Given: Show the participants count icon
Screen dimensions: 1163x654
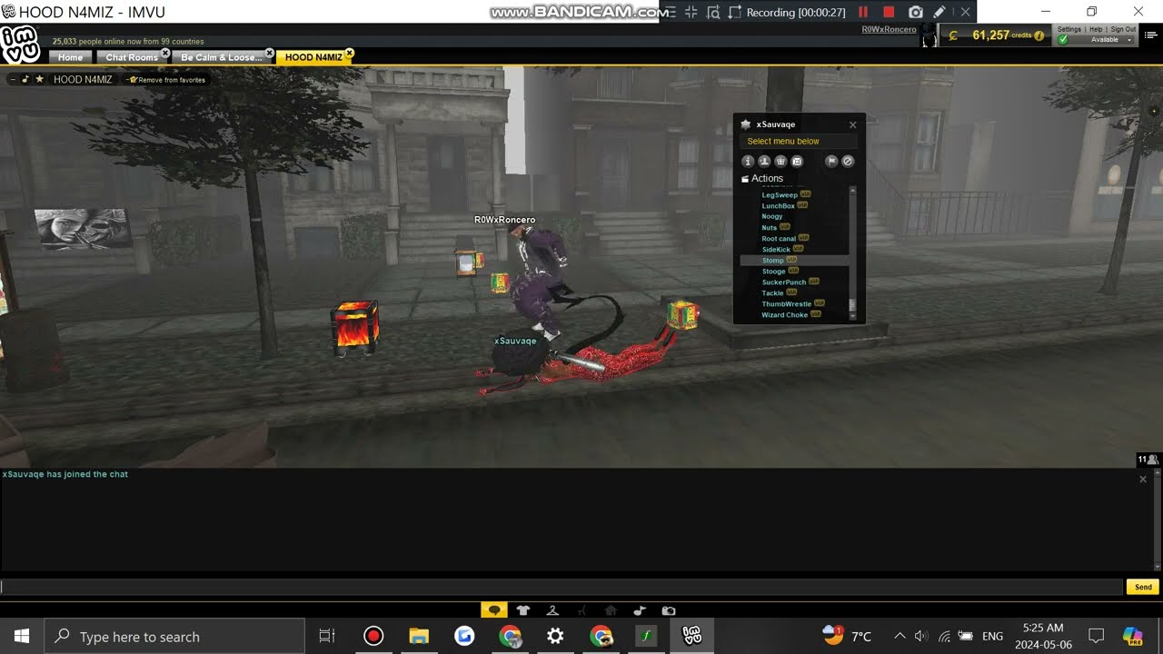Looking at the screenshot, I should point(1148,460).
